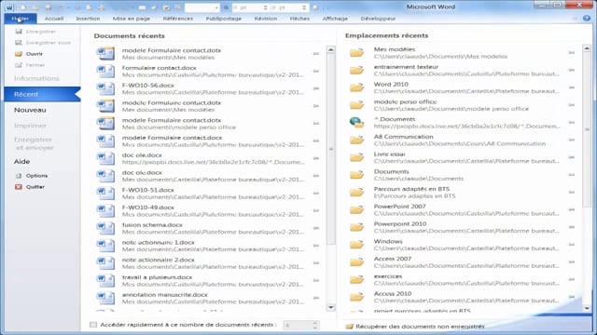The image size is (597, 335).
Task: Switch to the Accueil ribbon tab
Action: pyautogui.click(x=54, y=19)
